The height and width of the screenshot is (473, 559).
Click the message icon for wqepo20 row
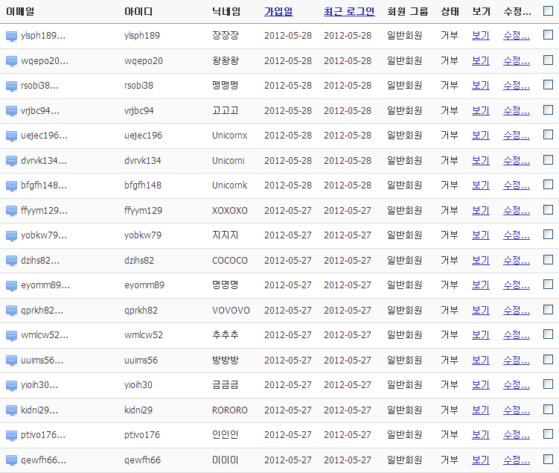(11, 61)
